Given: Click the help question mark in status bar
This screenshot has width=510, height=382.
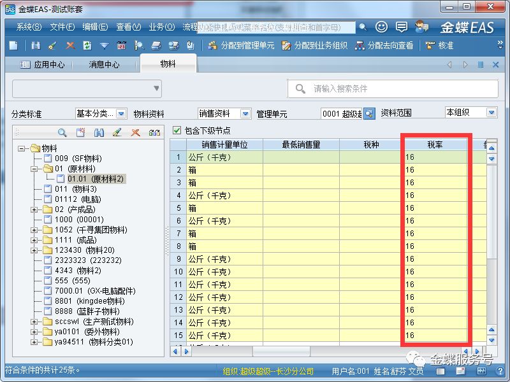Looking at the screenshot, I should pyautogui.click(x=500, y=371).
